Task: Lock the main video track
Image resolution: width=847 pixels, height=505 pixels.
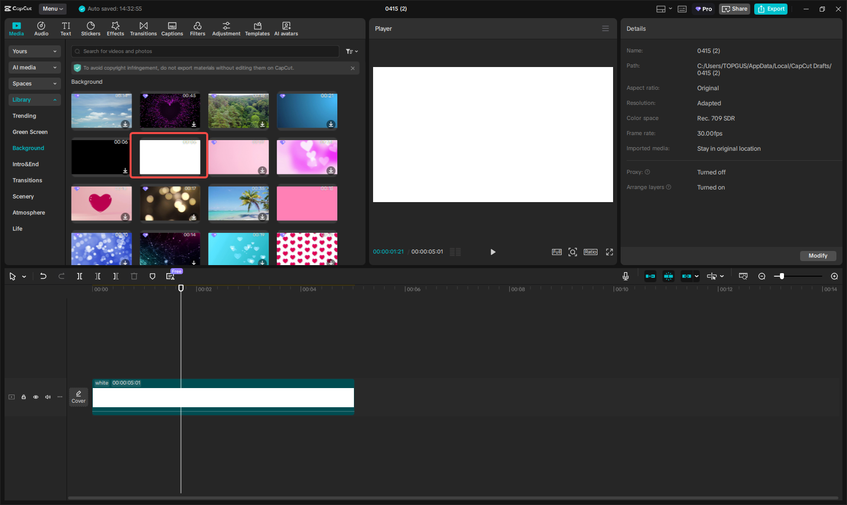Action: coord(24,397)
